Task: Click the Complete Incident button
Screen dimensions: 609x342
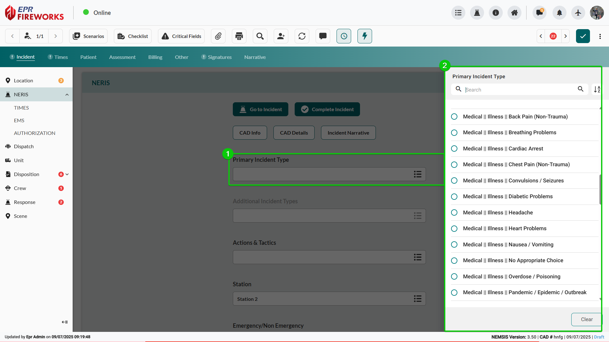Action: 327,109
